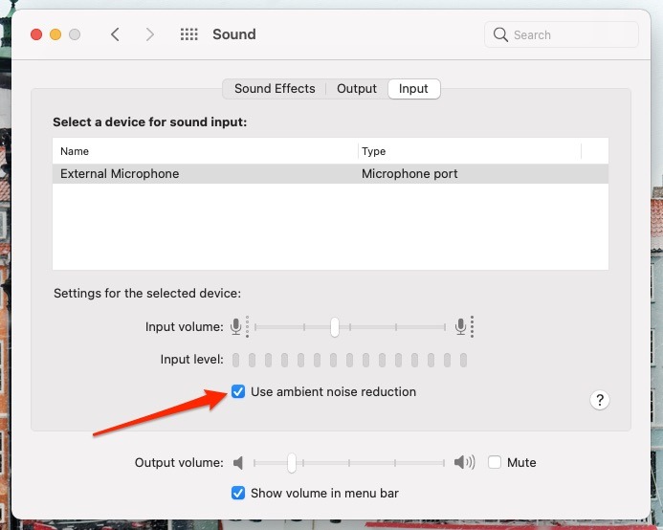Click in the Search field
Image resolution: width=663 pixels, height=530 pixels.
561,34
